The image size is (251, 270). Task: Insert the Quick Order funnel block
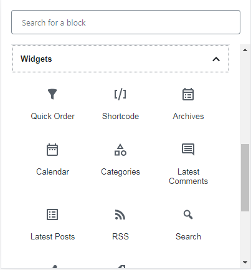tap(52, 94)
